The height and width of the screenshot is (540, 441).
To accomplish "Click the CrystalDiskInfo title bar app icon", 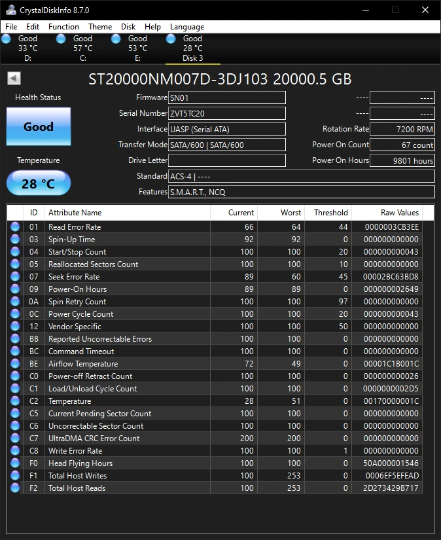I will click(x=10, y=10).
